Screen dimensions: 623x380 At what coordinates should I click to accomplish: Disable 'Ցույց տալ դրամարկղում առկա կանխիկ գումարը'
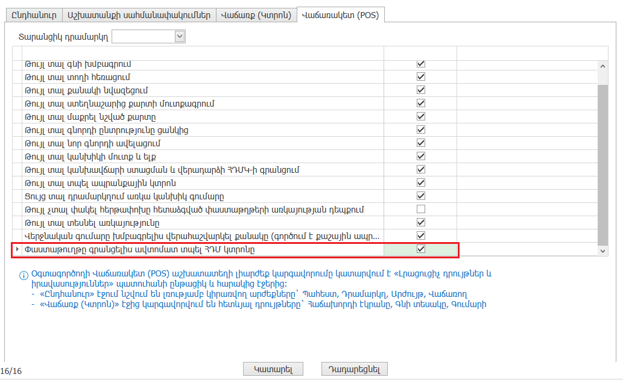pos(421,196)
